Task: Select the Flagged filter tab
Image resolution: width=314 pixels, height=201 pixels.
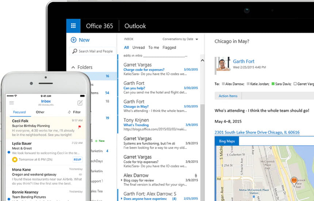Action: point(169,48)
